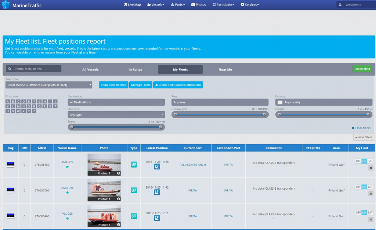Open photo arrow on VLL-028 thumbnail
Screen dimensions: 376x230
click(119, 225)
